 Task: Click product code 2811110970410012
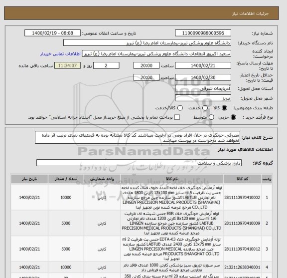click(x=242, y=249)
